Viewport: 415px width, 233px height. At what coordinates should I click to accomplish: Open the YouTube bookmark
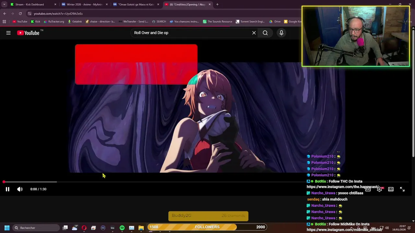click(x=20, y=22)
